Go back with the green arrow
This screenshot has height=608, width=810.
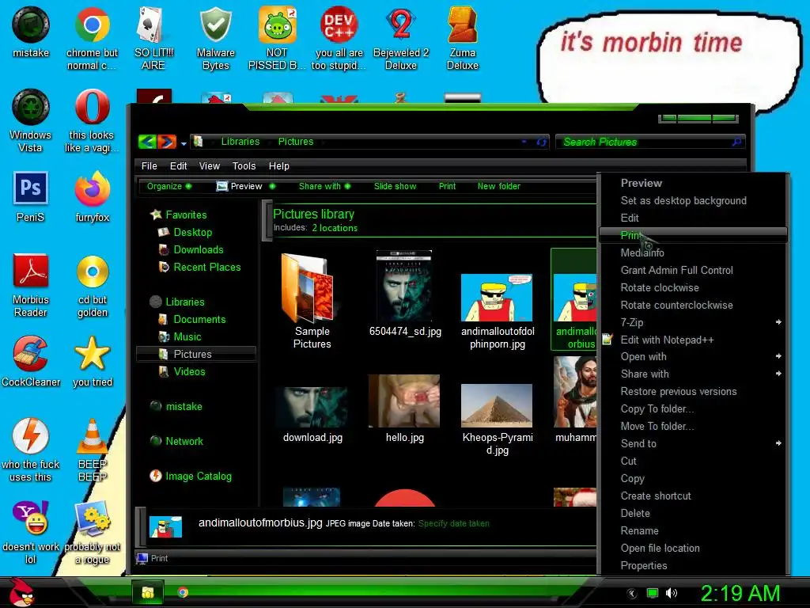(x=147, y=141)
